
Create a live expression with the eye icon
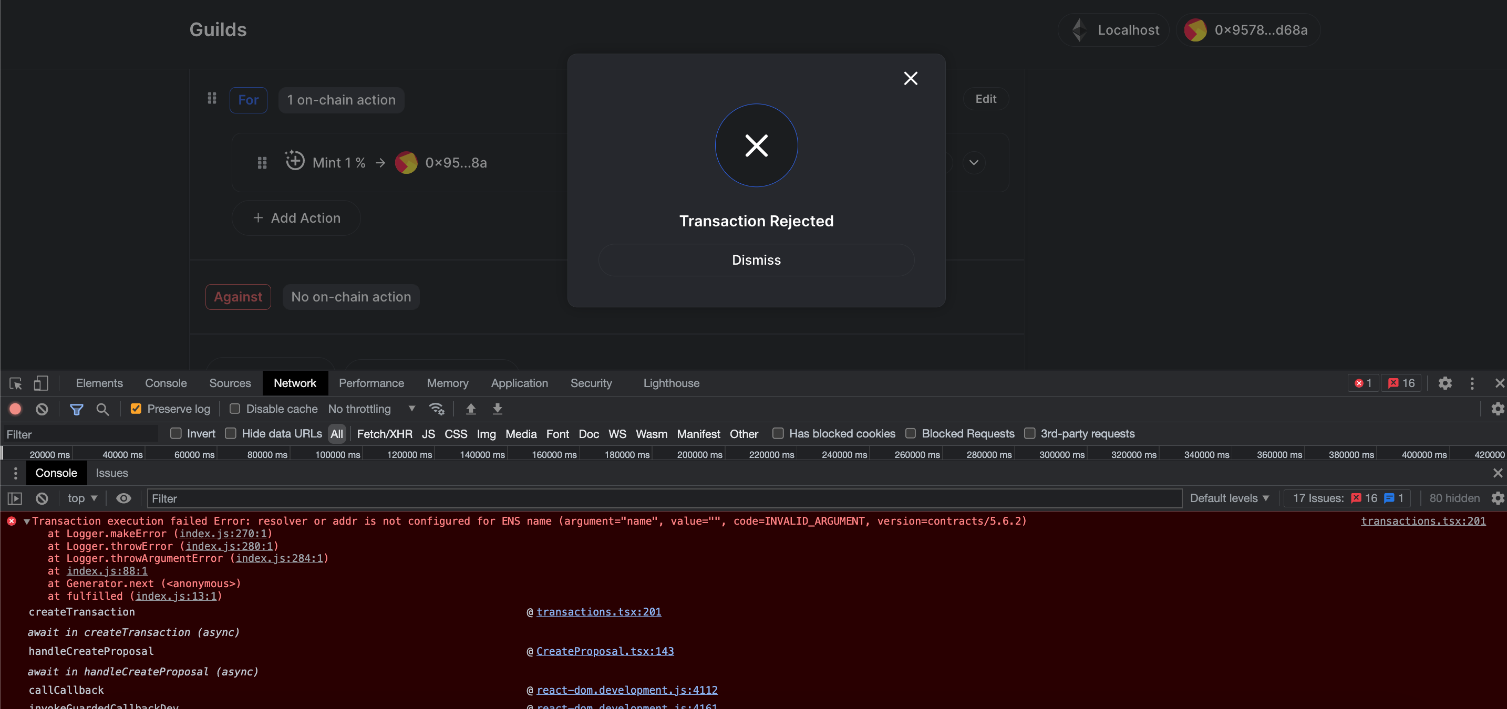123,498
